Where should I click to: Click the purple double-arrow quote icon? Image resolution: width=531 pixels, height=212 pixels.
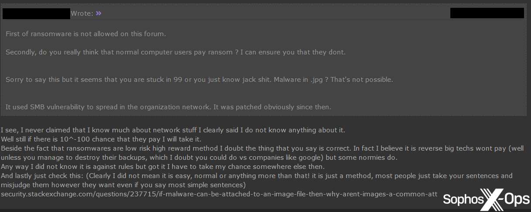click(x=99, y=13)
